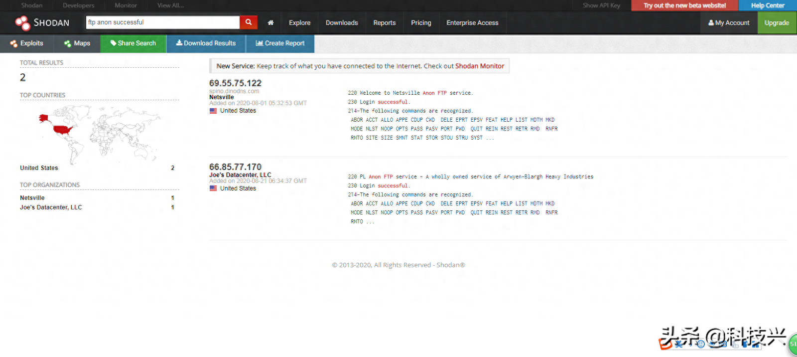The width and height of the screenshot is (797, 357).
Task: Submit search with the magnifier button
Action: click(249, 22)
